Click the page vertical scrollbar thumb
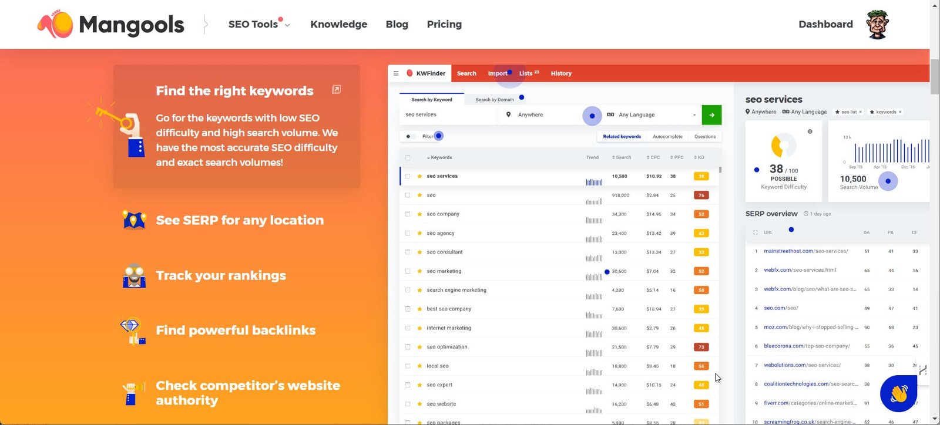Screen dimensions: 940x425 (935, 76)
